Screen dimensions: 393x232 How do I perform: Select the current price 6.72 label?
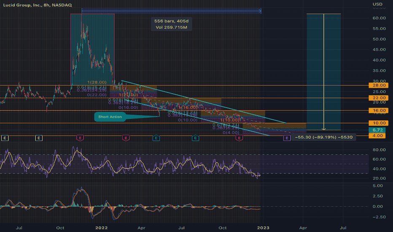pyautogui.click(x=377, y=130)
